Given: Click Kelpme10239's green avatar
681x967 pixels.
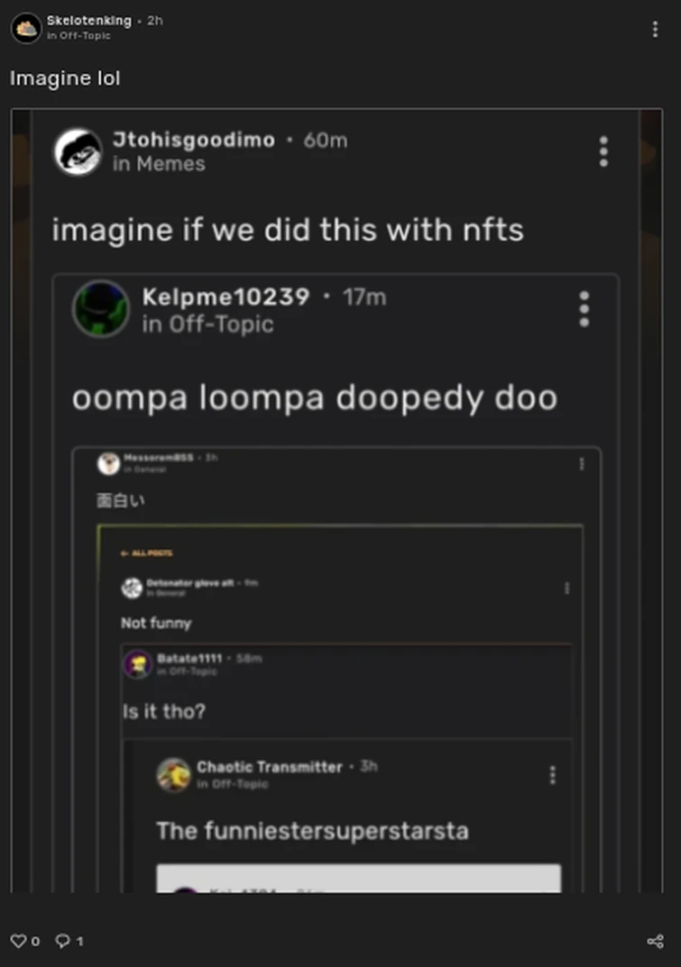Looking at the screenshot, I should [x=100, y=309].
